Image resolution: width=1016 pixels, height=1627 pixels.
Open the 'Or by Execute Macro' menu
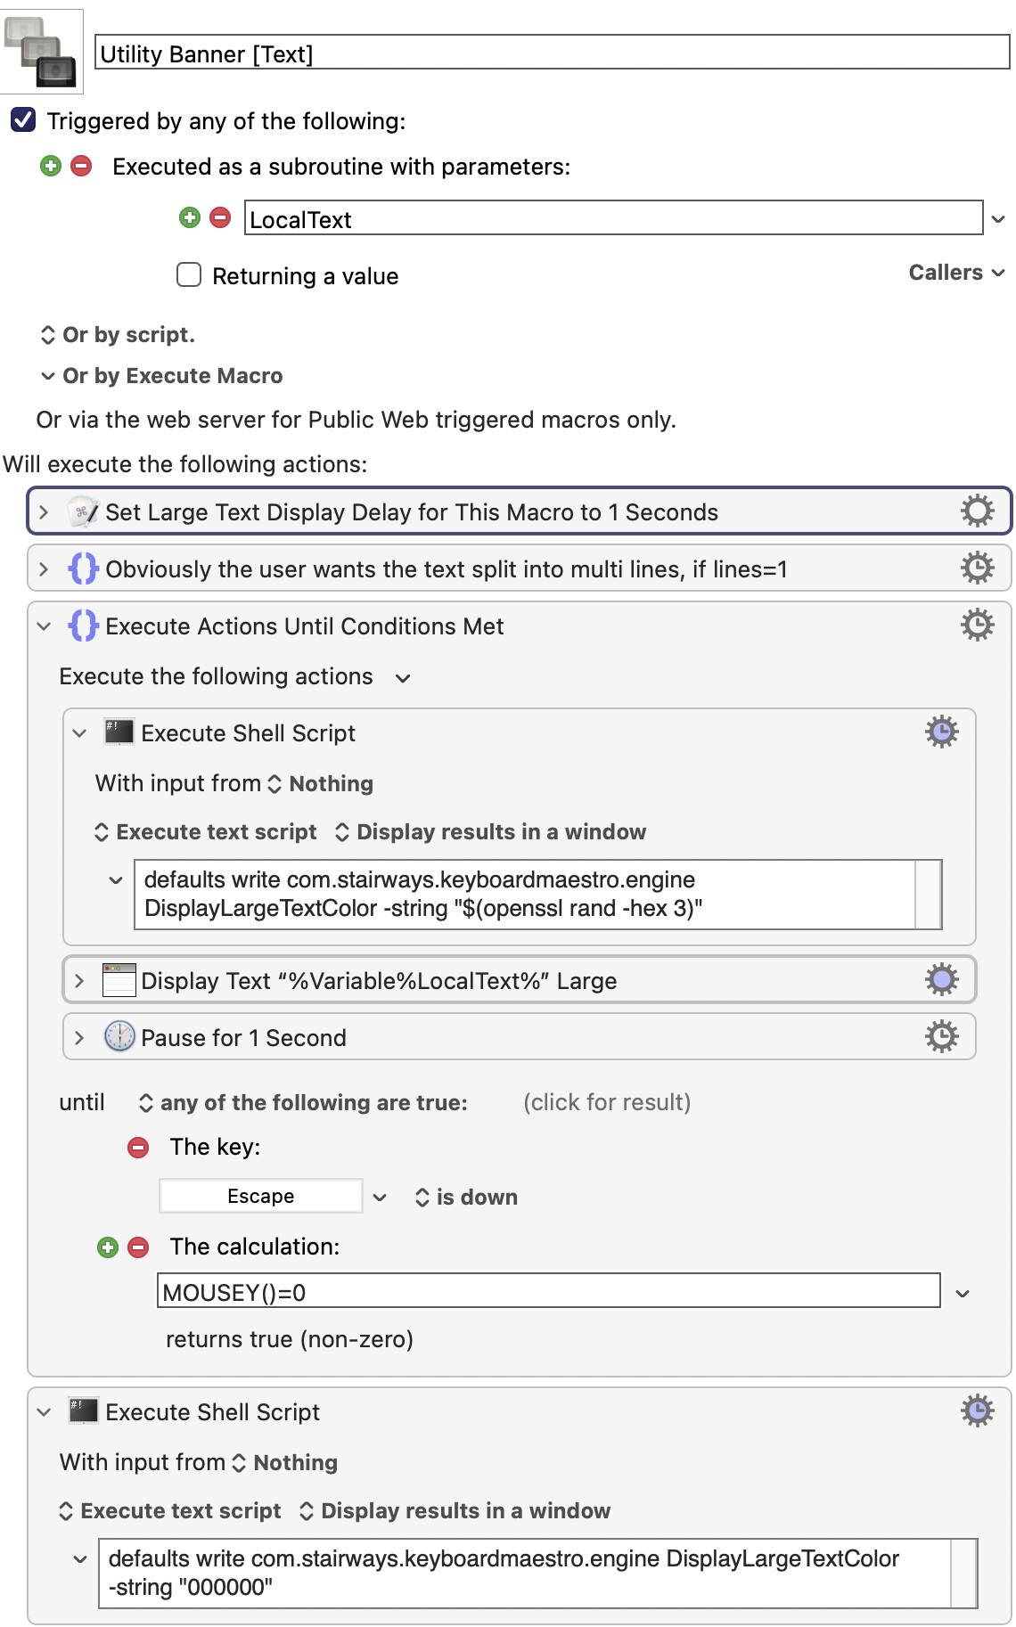161,376
